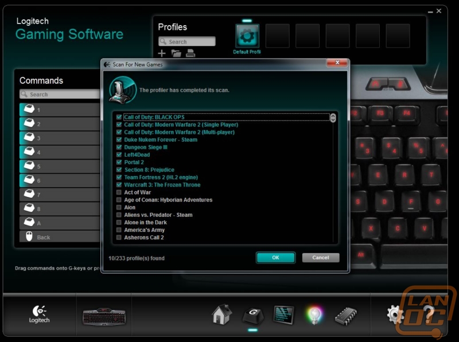The width and height of the screenshot is (459, 342).
Task: Click the C key on keyboard image
Action: coord(398,228)
